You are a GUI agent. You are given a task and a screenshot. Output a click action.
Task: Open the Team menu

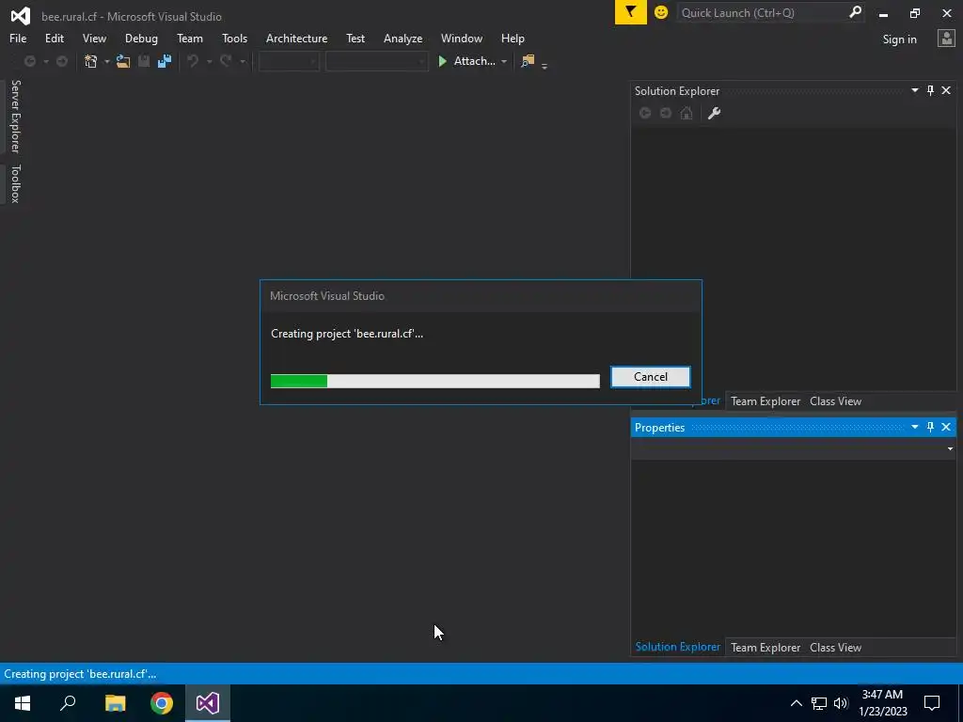(x=190, y=39)
